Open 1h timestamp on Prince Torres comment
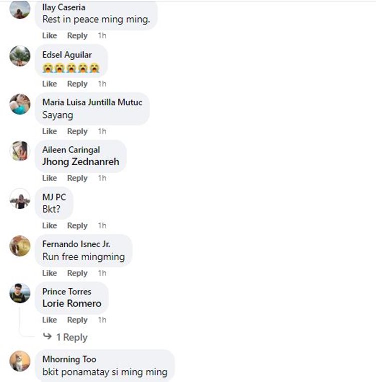This screenshot has width=376, height=382. [102, 320]
